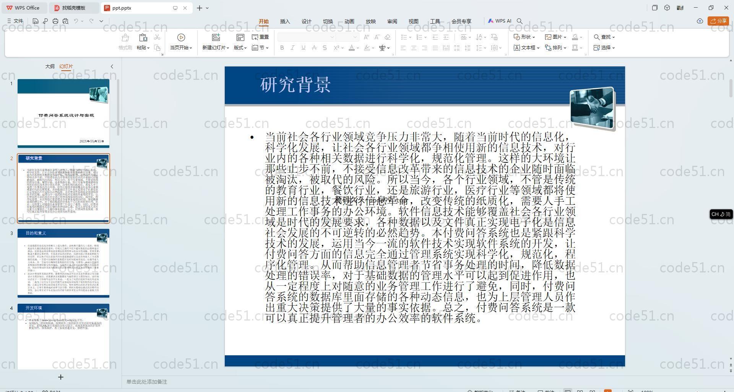
Task: Click the convert to smart graphic icon
Action: [494, 37]
